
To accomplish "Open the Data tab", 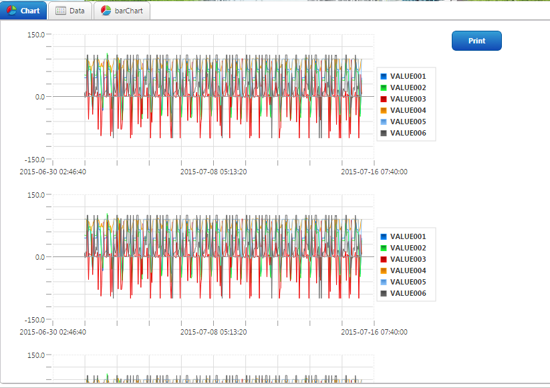I will point(70,11).
